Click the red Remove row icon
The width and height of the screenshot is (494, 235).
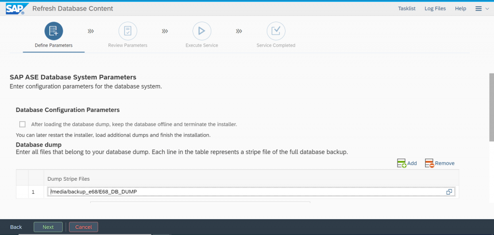(x=429, y=163)
